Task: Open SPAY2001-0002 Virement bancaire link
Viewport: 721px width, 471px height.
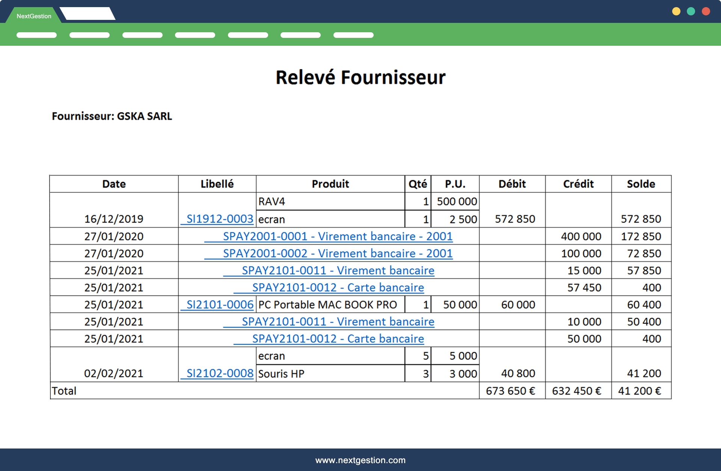Action: point(337,253)
